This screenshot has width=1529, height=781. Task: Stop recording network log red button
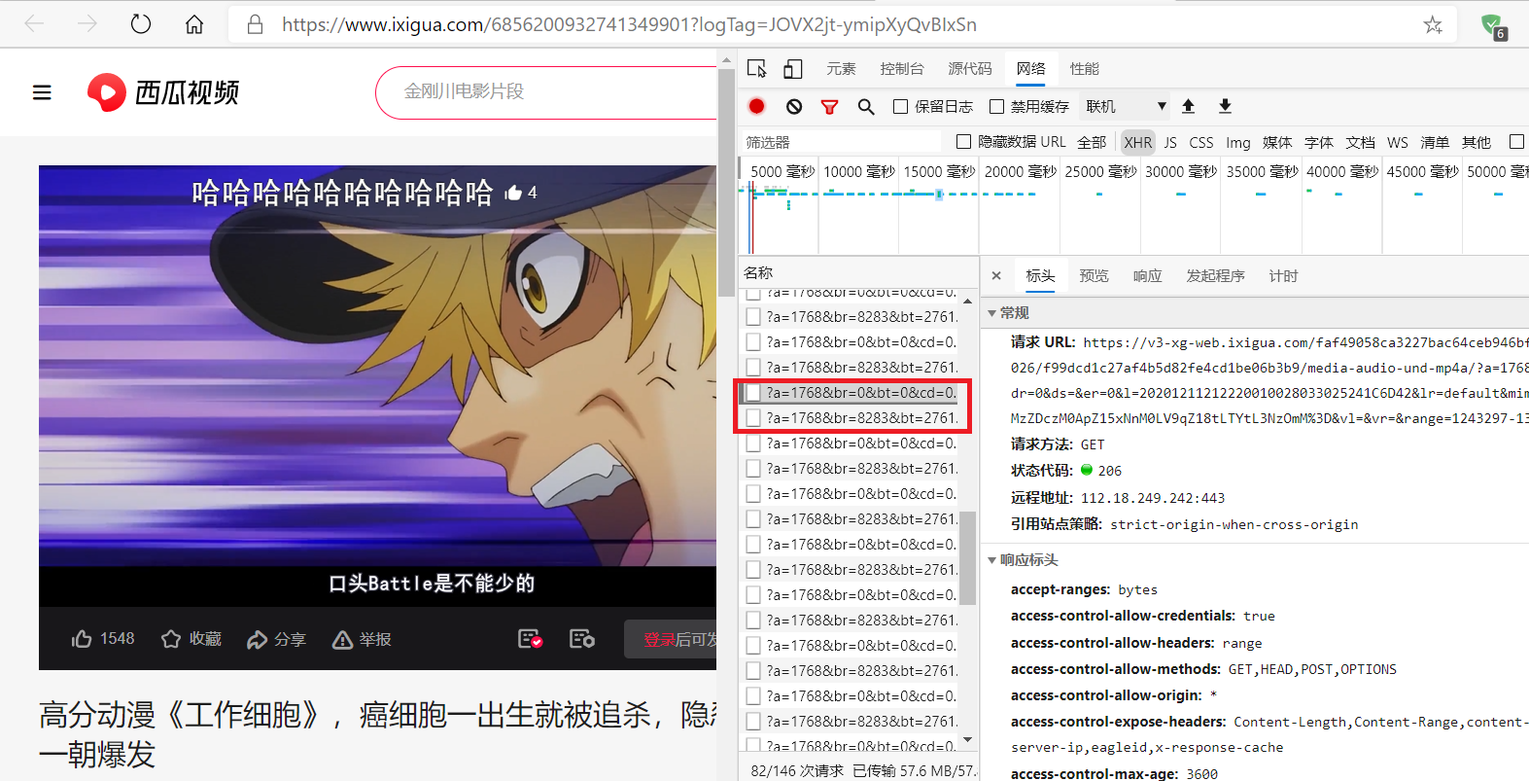click(x=757, y=106)
